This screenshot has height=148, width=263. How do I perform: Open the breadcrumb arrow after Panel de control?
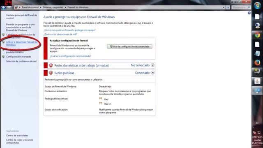(41, 7)
